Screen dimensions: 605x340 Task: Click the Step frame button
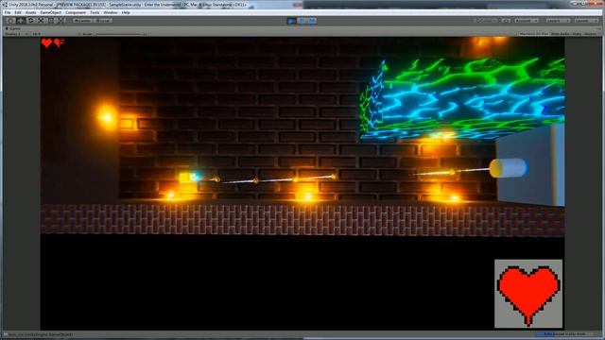[312, 21]
